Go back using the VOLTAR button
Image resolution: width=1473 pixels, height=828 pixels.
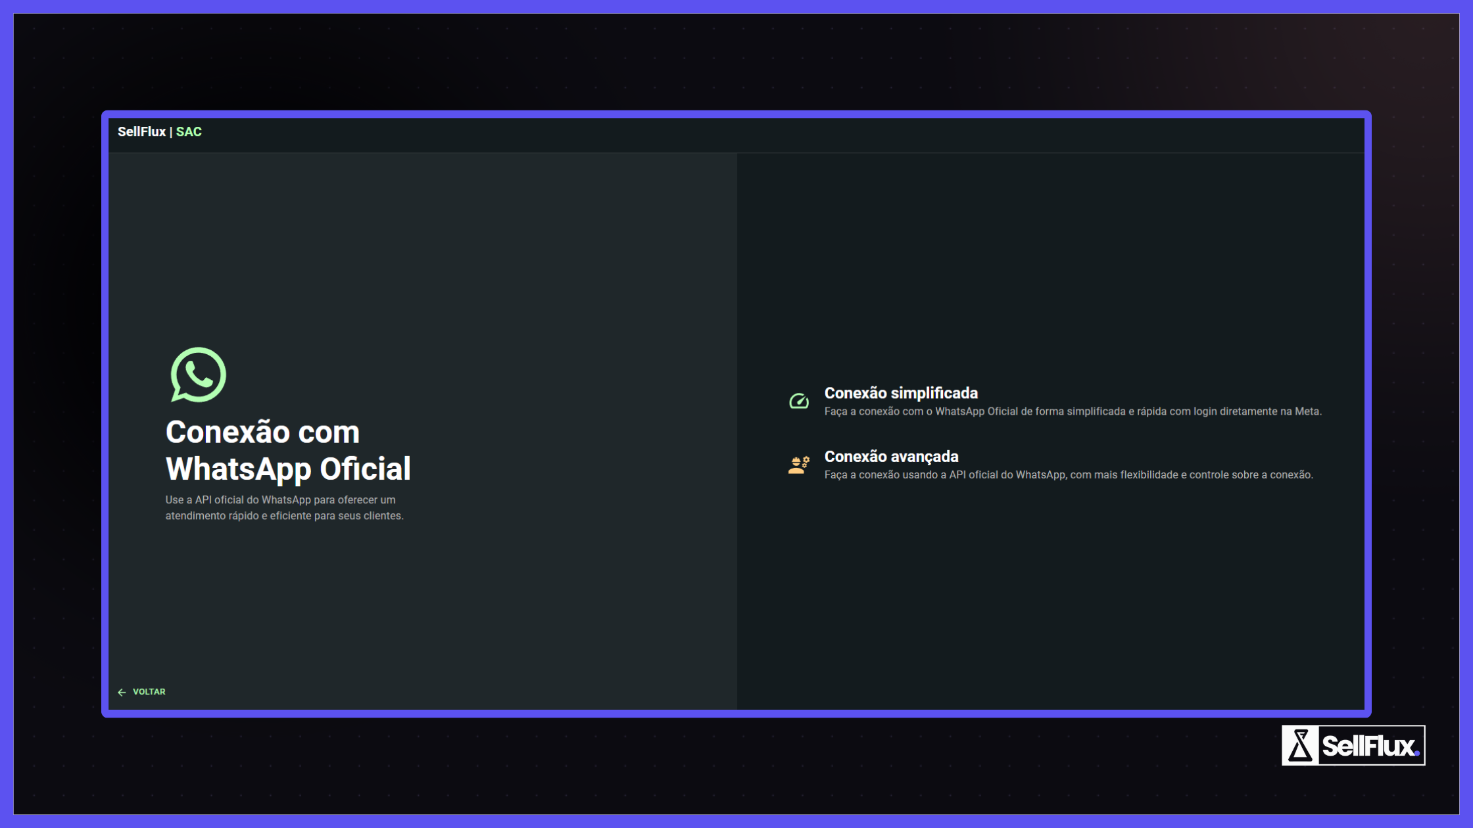tap(149, 691)
